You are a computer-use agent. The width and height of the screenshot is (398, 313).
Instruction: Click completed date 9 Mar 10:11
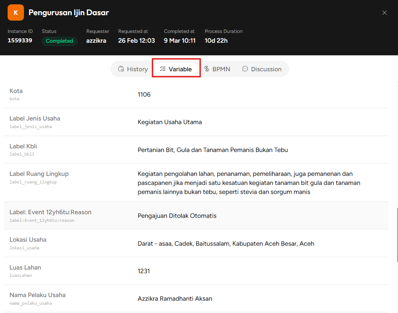point(180,41)
